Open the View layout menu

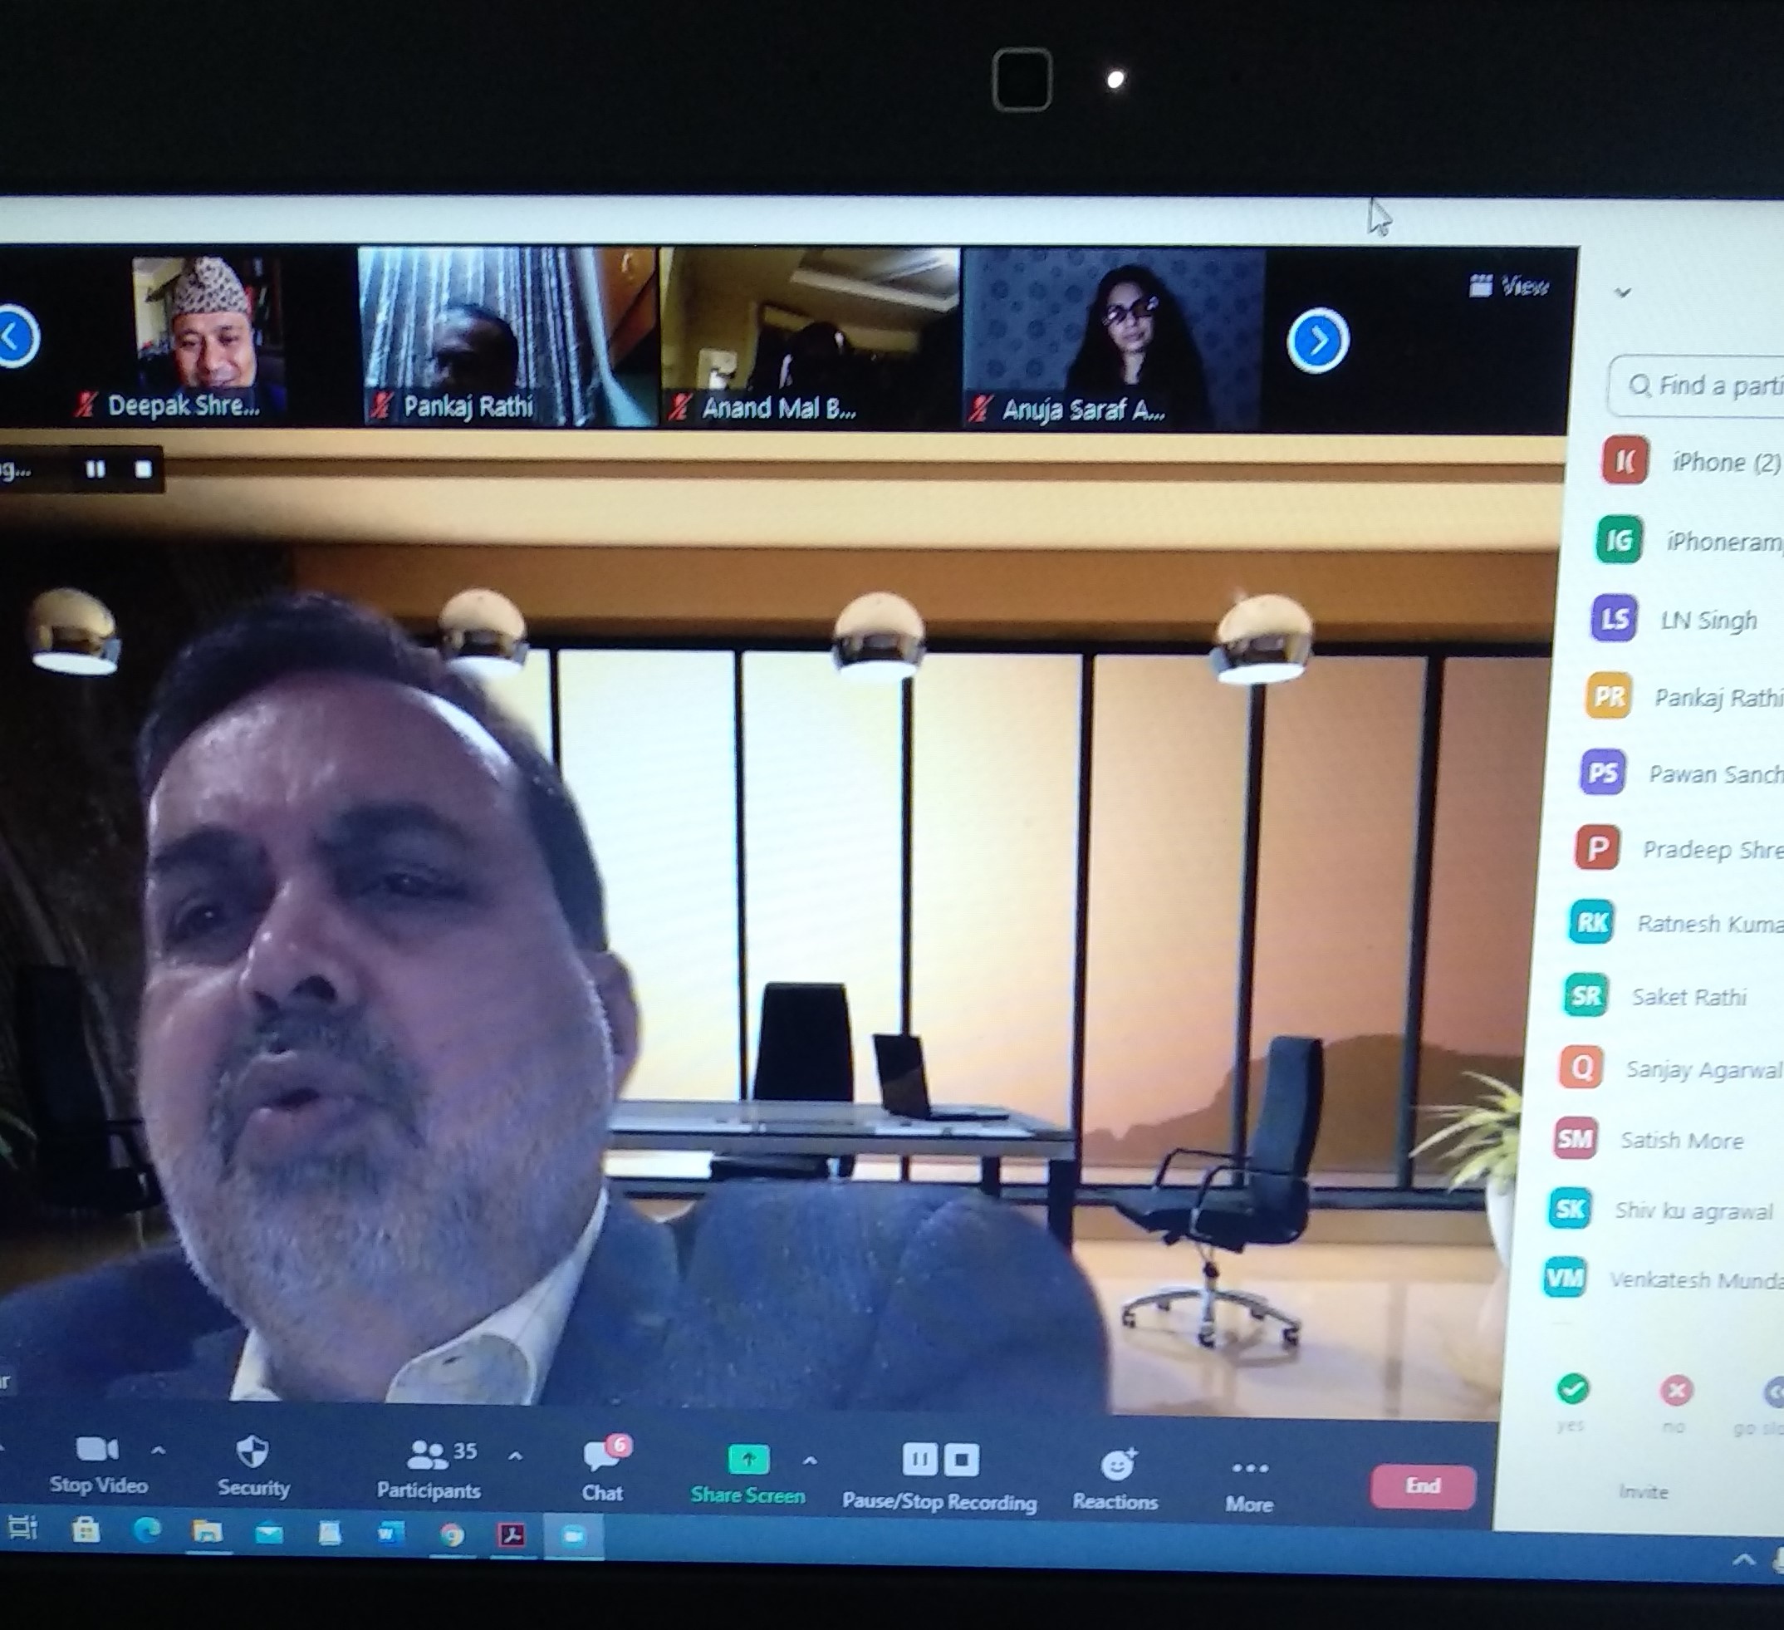click(1510, 286)
